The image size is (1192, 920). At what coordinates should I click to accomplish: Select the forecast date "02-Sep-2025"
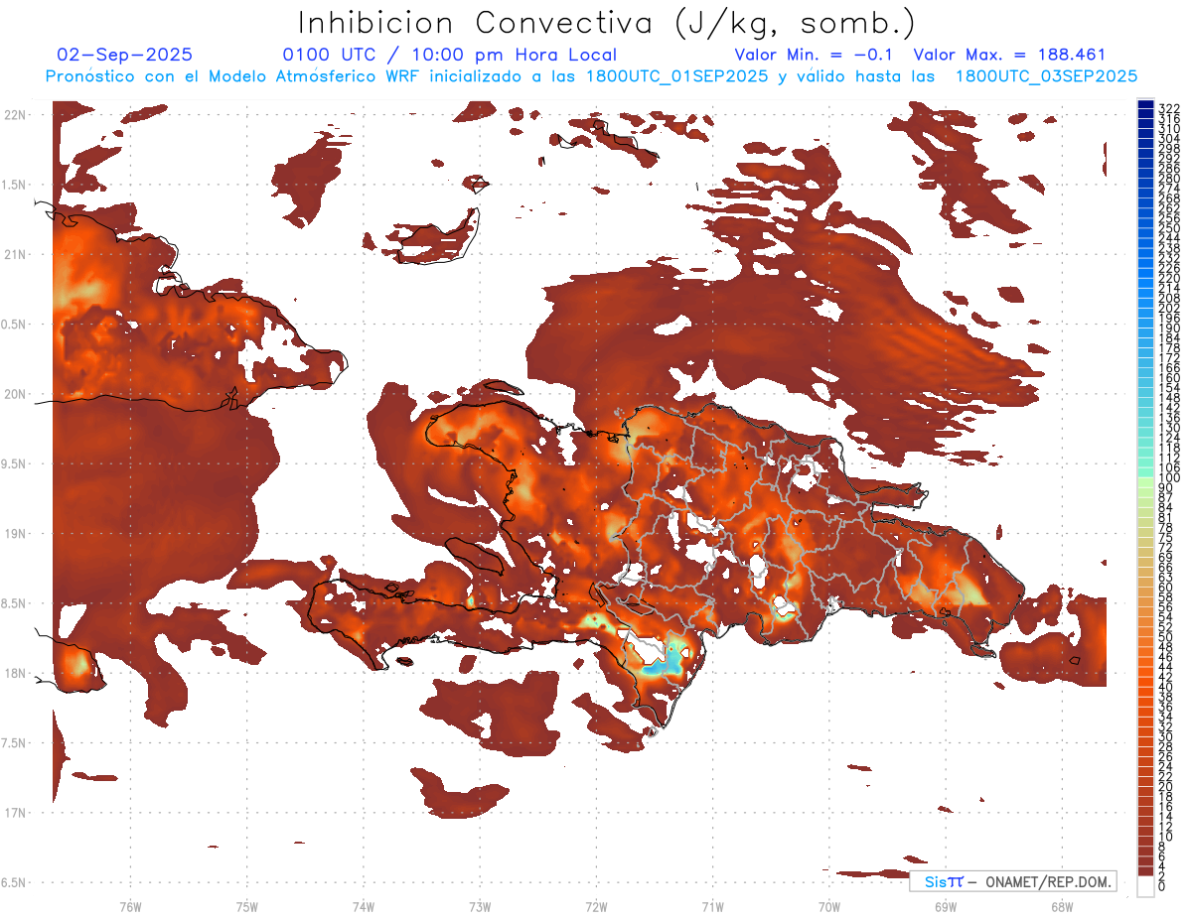coord(125,55)
